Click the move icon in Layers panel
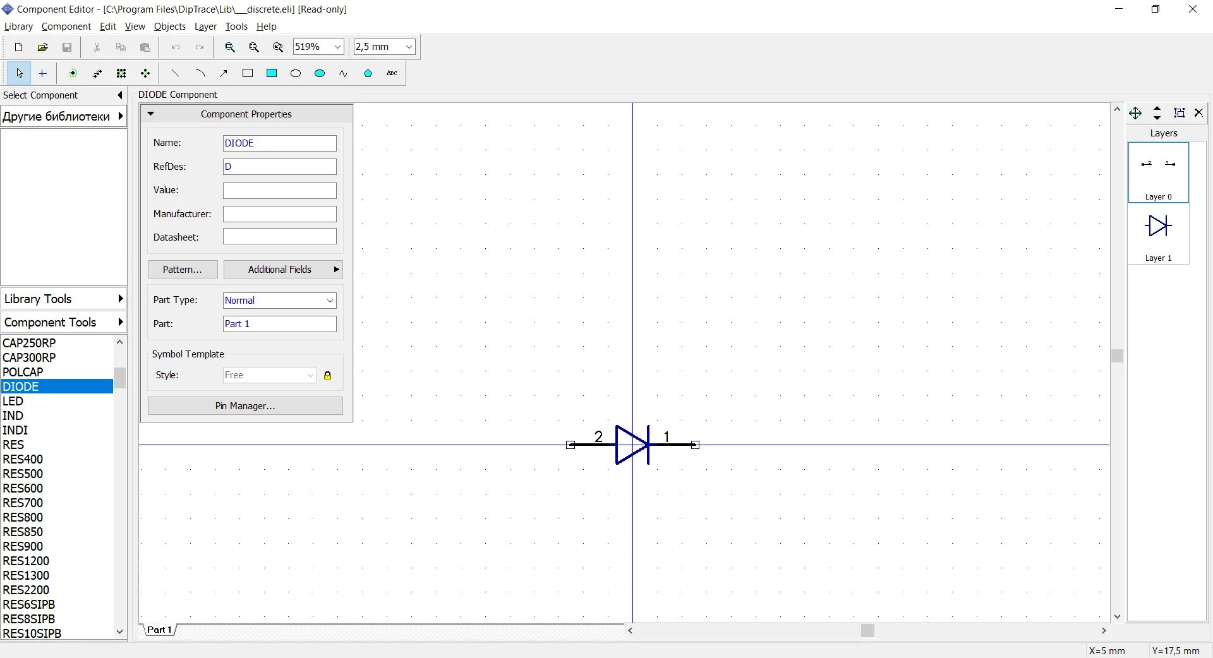Image resolution: width=1213 pixels, height=658 pixels. coord(1135,113)
